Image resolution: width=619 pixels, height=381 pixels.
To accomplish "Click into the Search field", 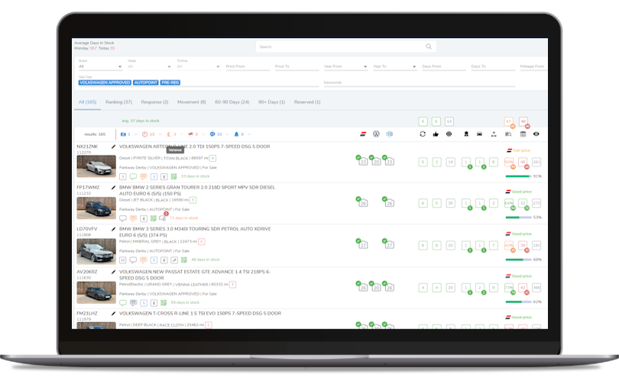I will click(346, 47).
